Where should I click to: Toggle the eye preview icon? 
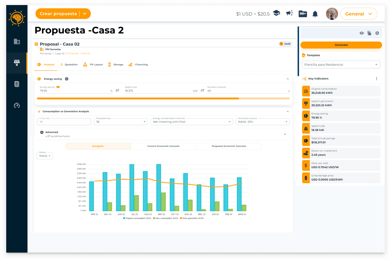click(x=361, y=33)
